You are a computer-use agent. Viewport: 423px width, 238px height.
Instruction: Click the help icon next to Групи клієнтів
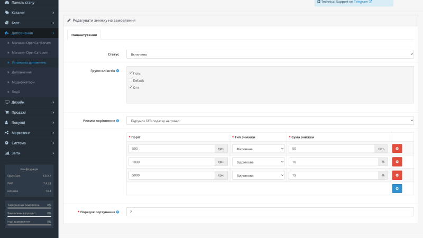117,71
